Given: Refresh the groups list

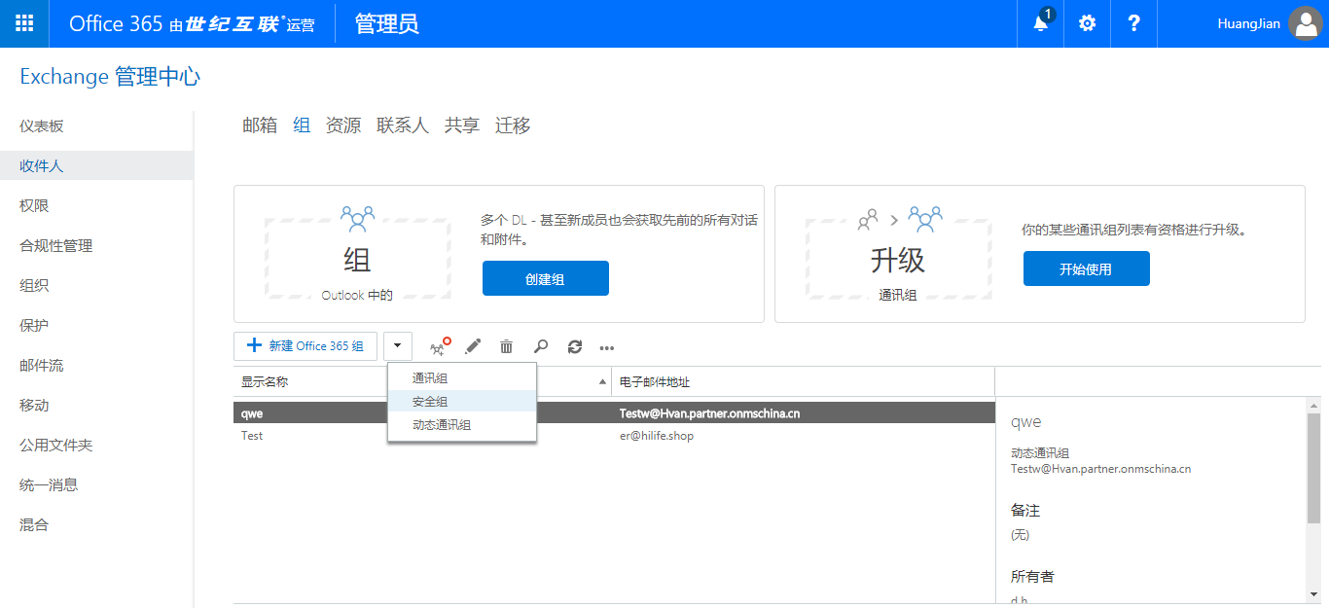Looking at the screenshot, I should coord(575,346).
